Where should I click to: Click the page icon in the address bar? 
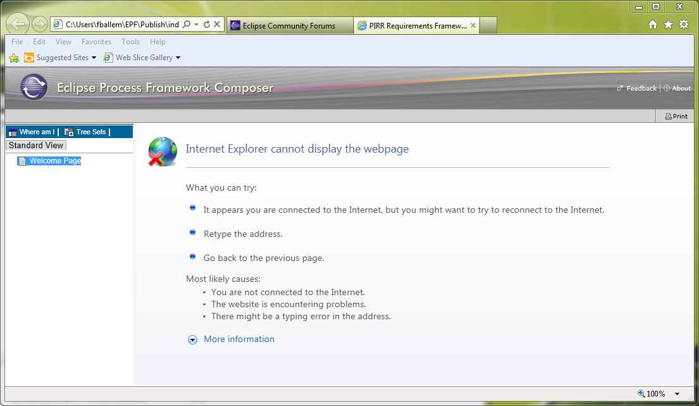click(58, 24)
